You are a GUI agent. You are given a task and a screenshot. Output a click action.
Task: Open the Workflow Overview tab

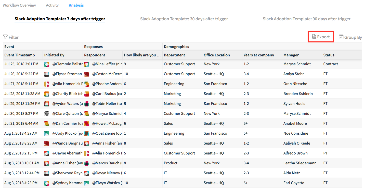[19, 5]
